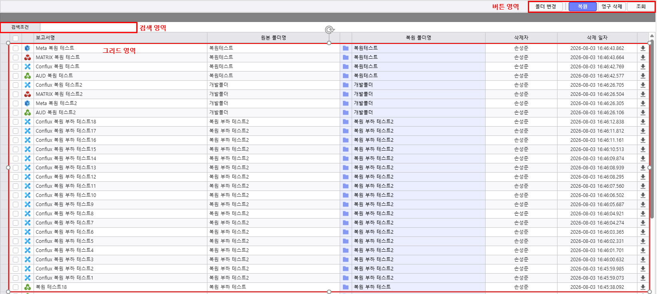The height and width of the screenshot is (294, 657).
Task: Click delete date 2026-08-03 16:45:38.092
Action: tap(597, 287)
